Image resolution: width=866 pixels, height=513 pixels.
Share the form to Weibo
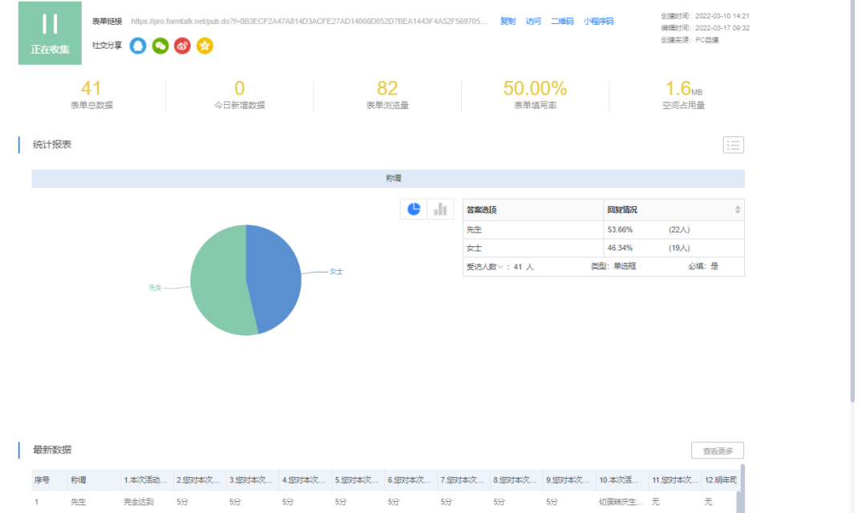pos(182,46)
